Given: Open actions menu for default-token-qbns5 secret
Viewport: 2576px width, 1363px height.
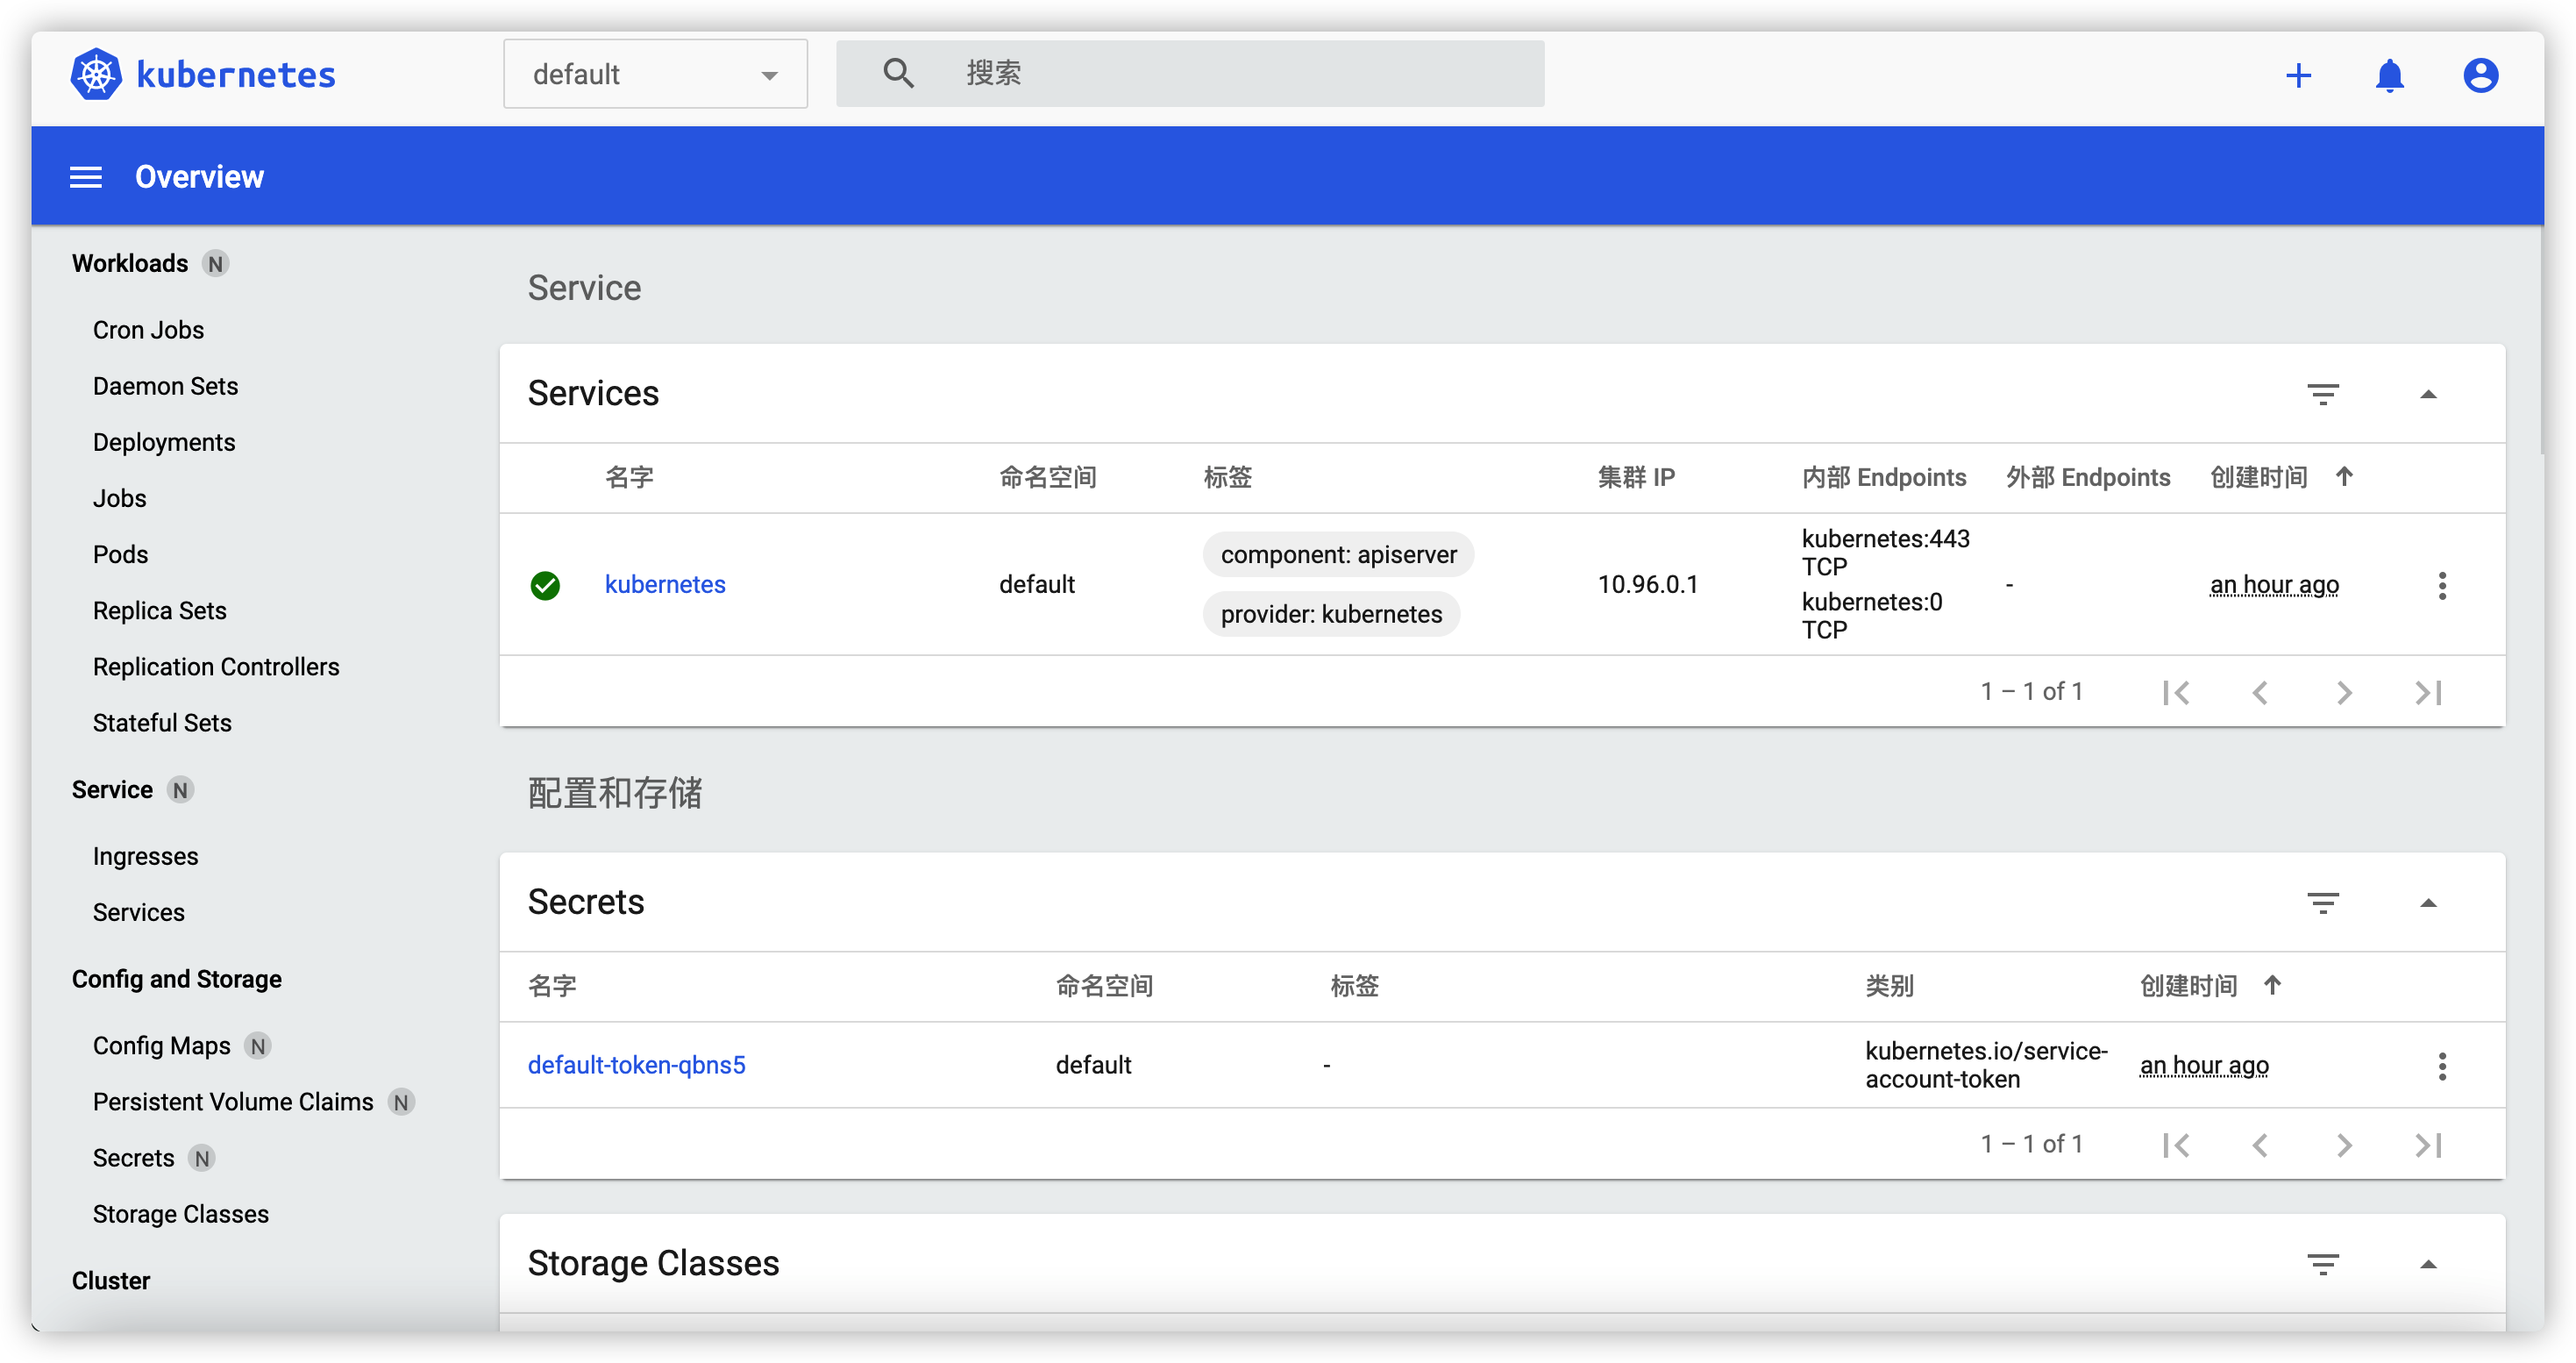Looking at the screenshot, I should (2441, 1066).
